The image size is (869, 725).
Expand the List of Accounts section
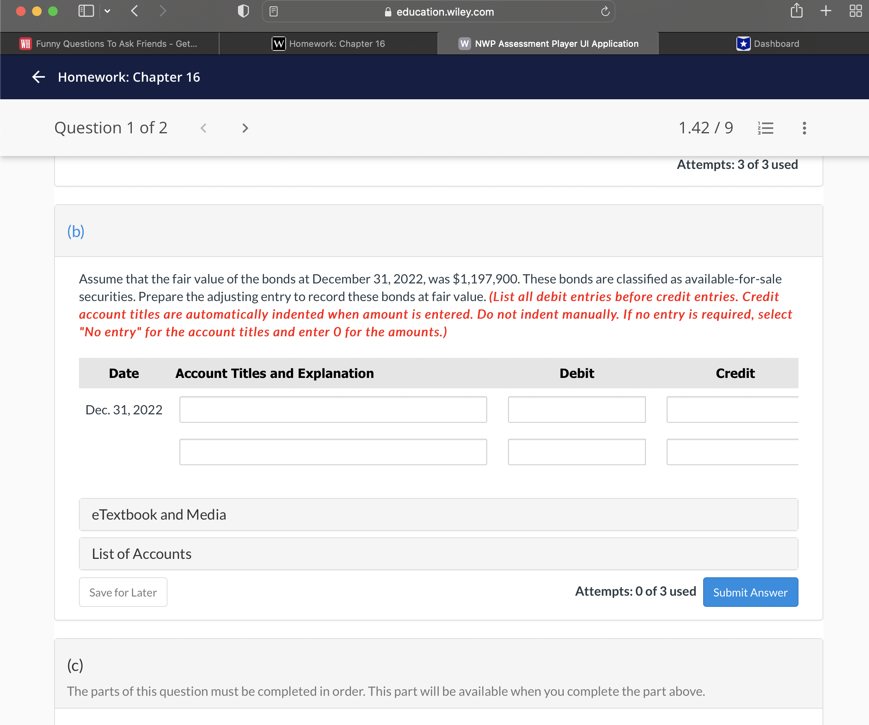(x=438, y=554)
